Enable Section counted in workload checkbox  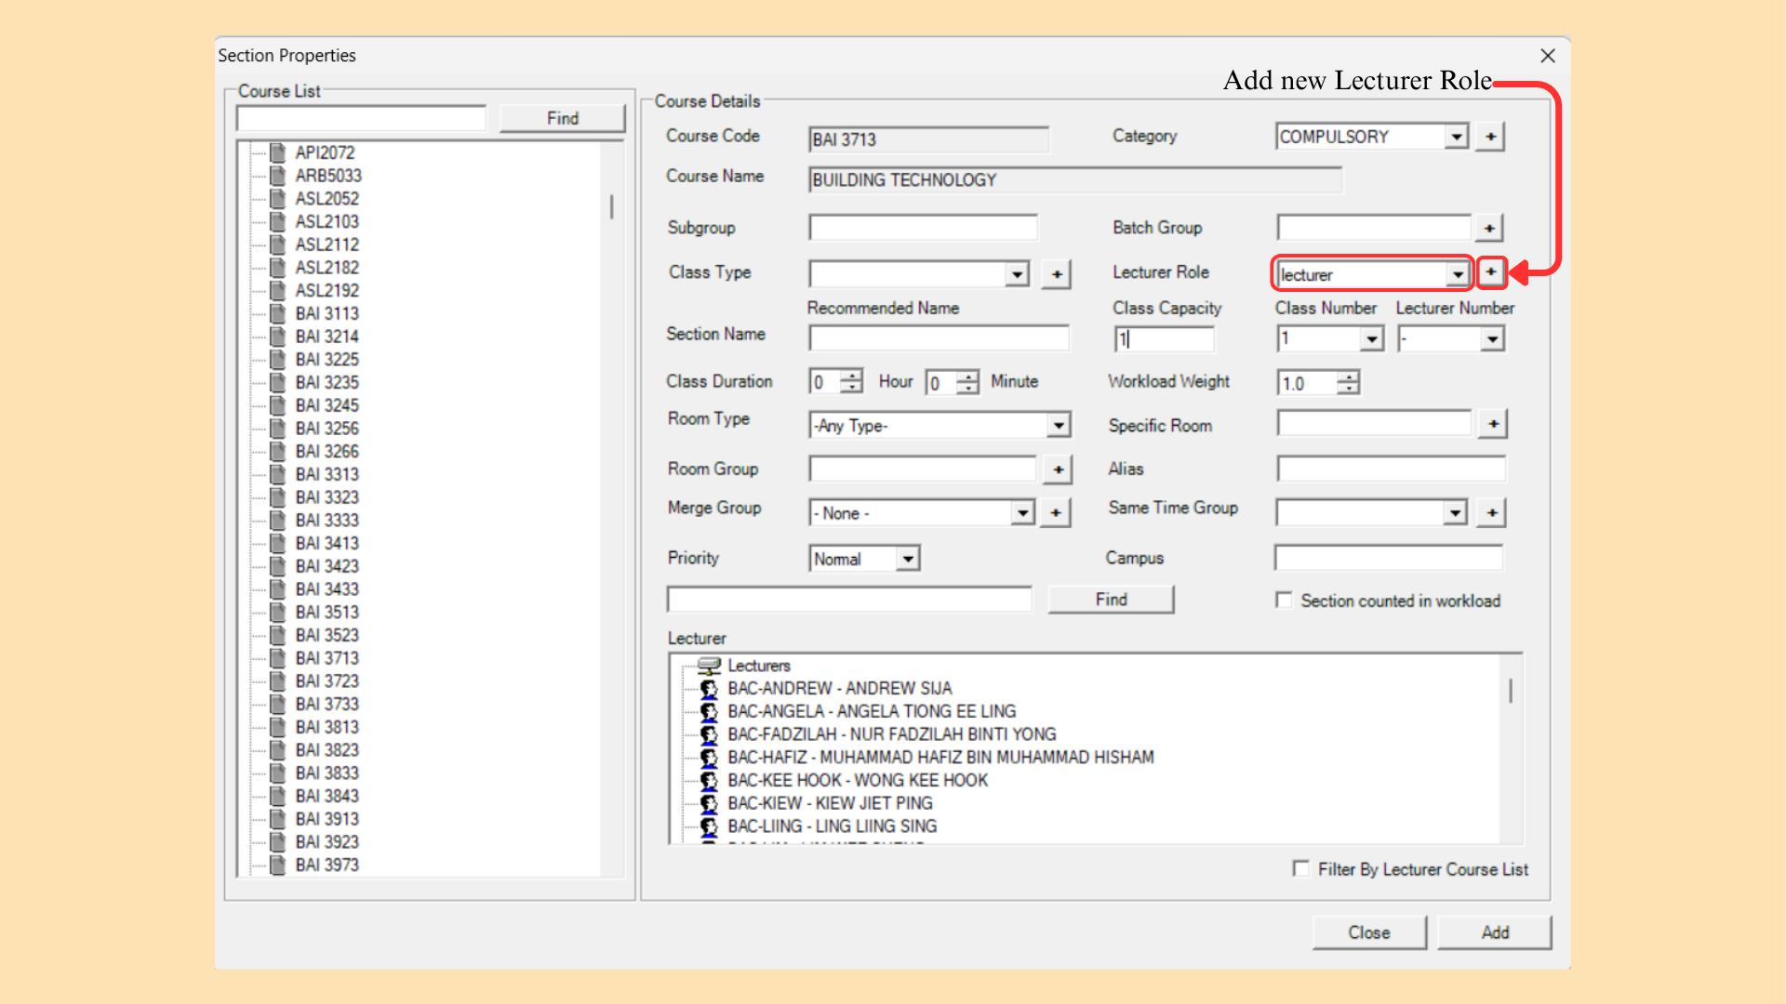[x=1284, y=601]
